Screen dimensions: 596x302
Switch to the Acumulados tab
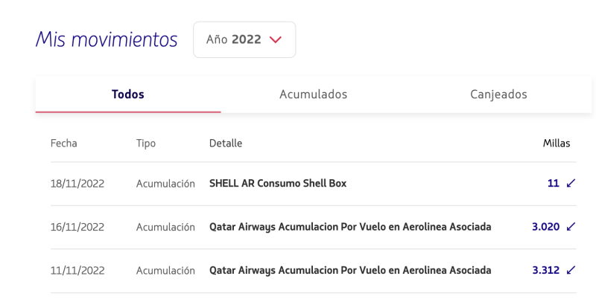313,94
